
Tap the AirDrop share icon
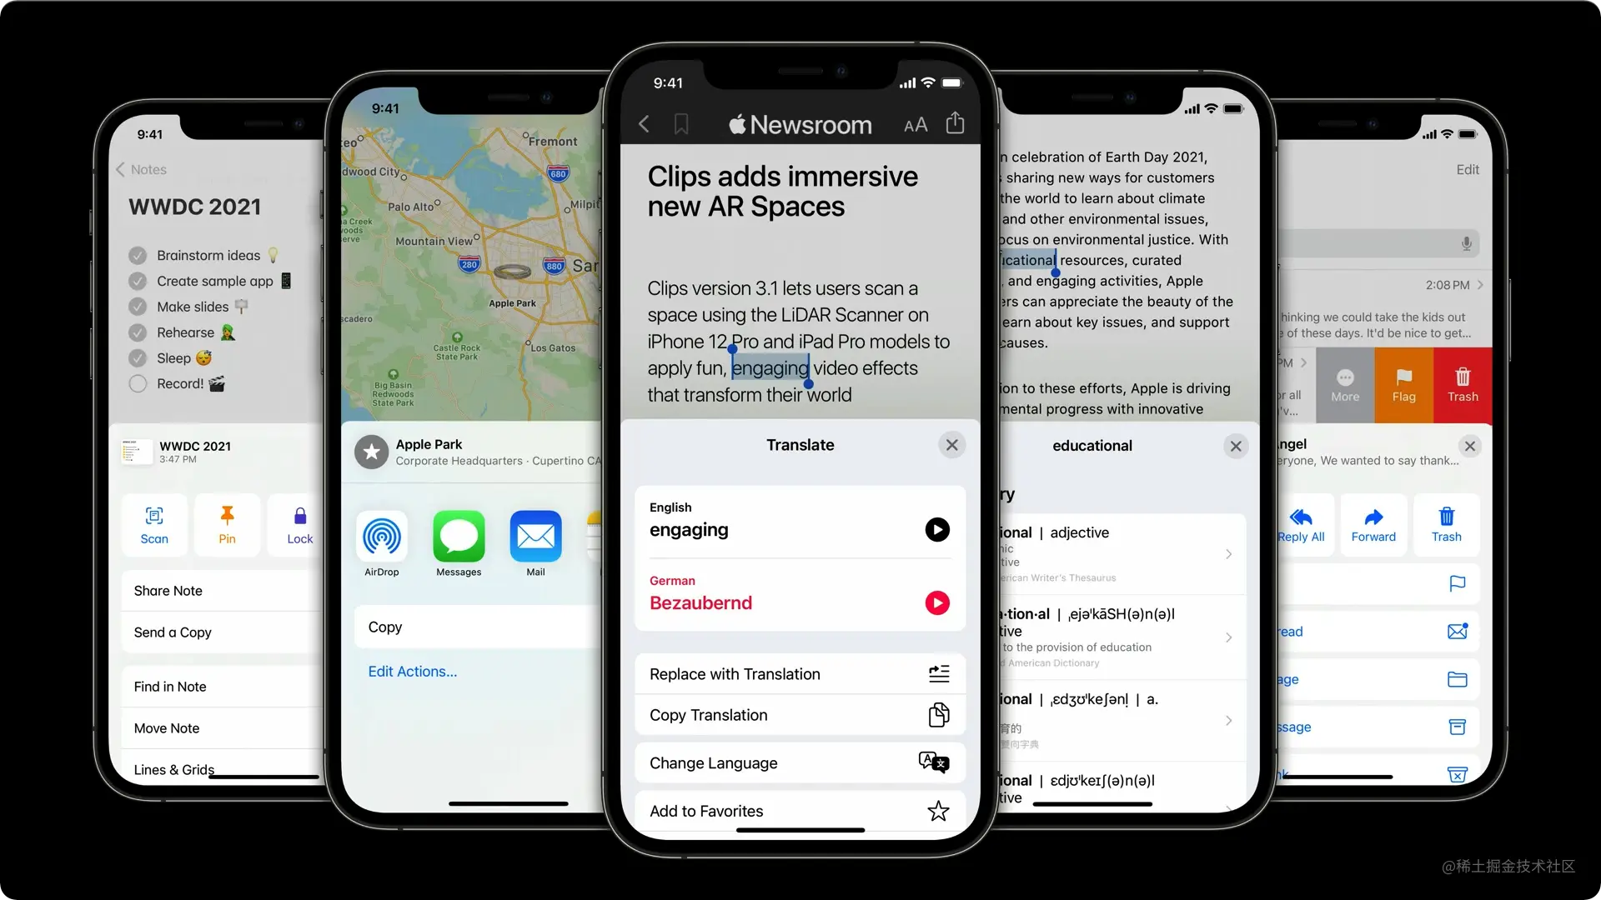coord(382,535)
